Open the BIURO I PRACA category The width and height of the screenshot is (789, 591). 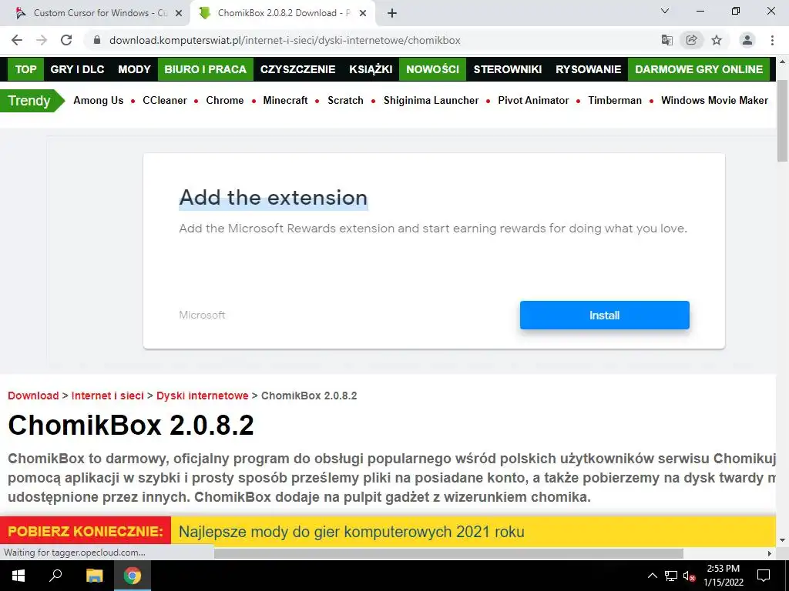[x=205, y=69]
